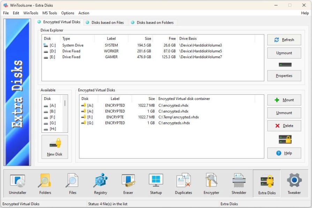The width and height of the screenshot is (312, 208).
Task: Open the Edit menu
Action: point(16,13)
